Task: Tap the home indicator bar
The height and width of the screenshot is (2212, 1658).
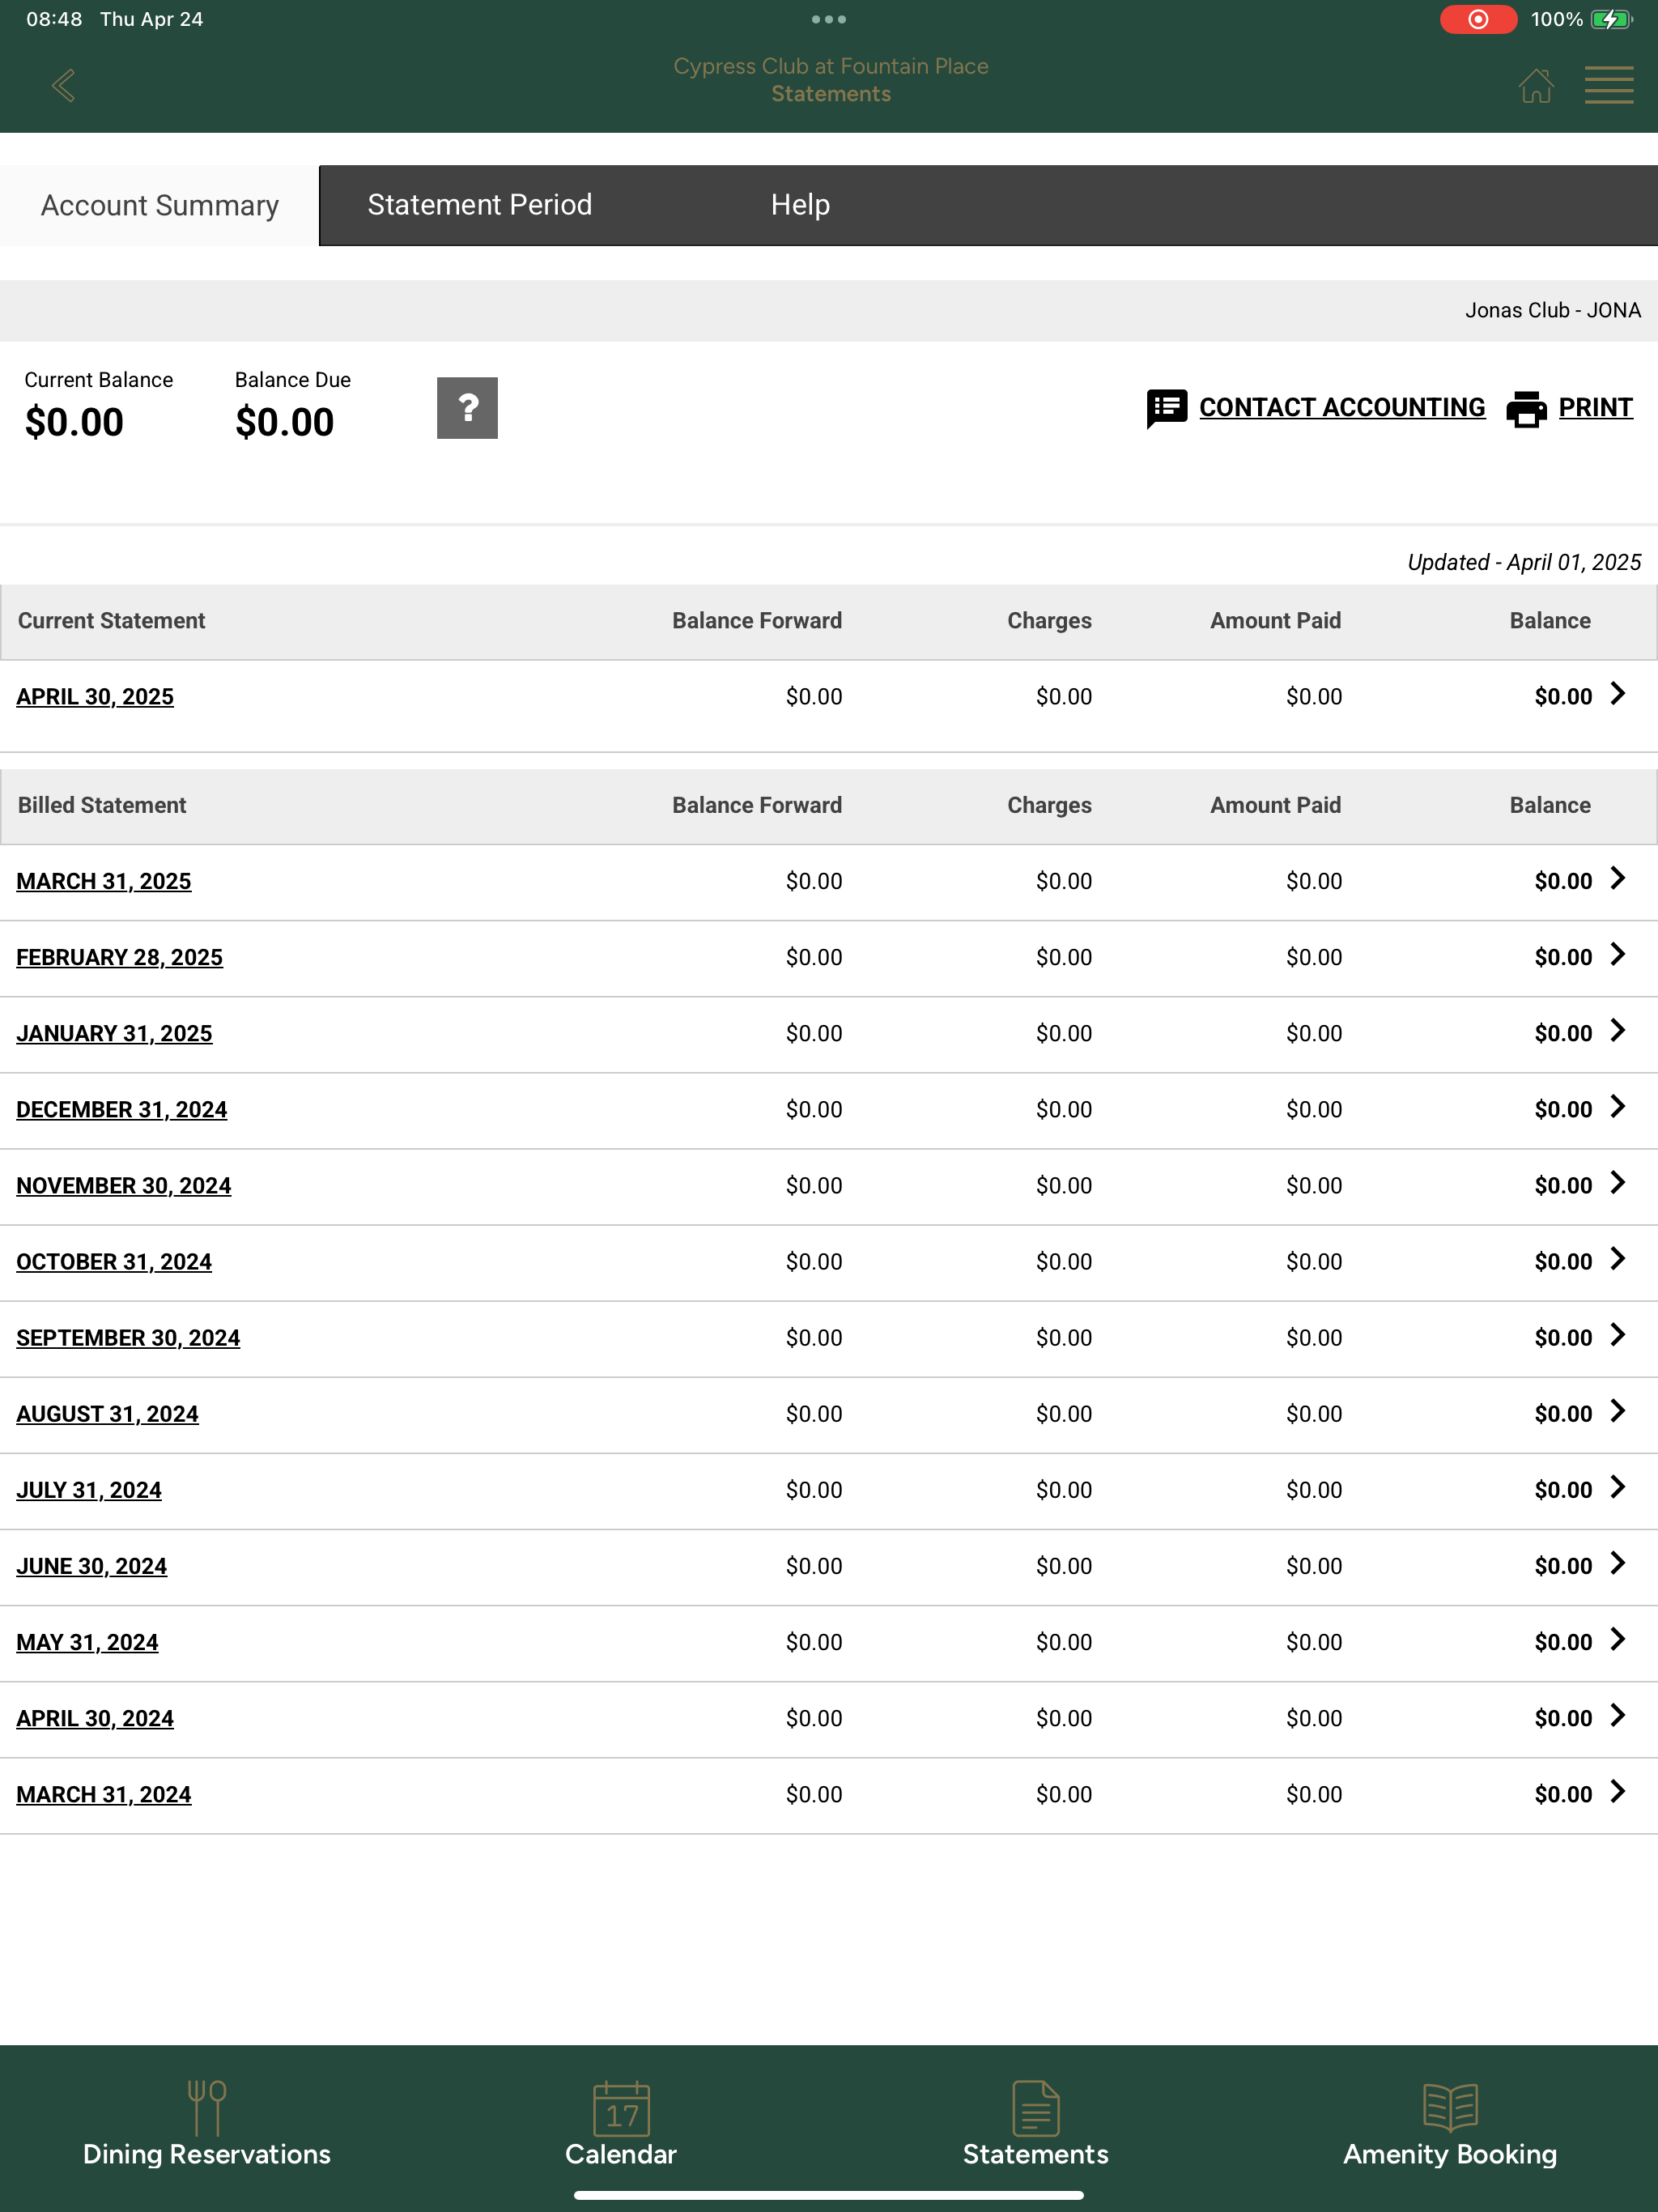Action: click(829, 2195)
